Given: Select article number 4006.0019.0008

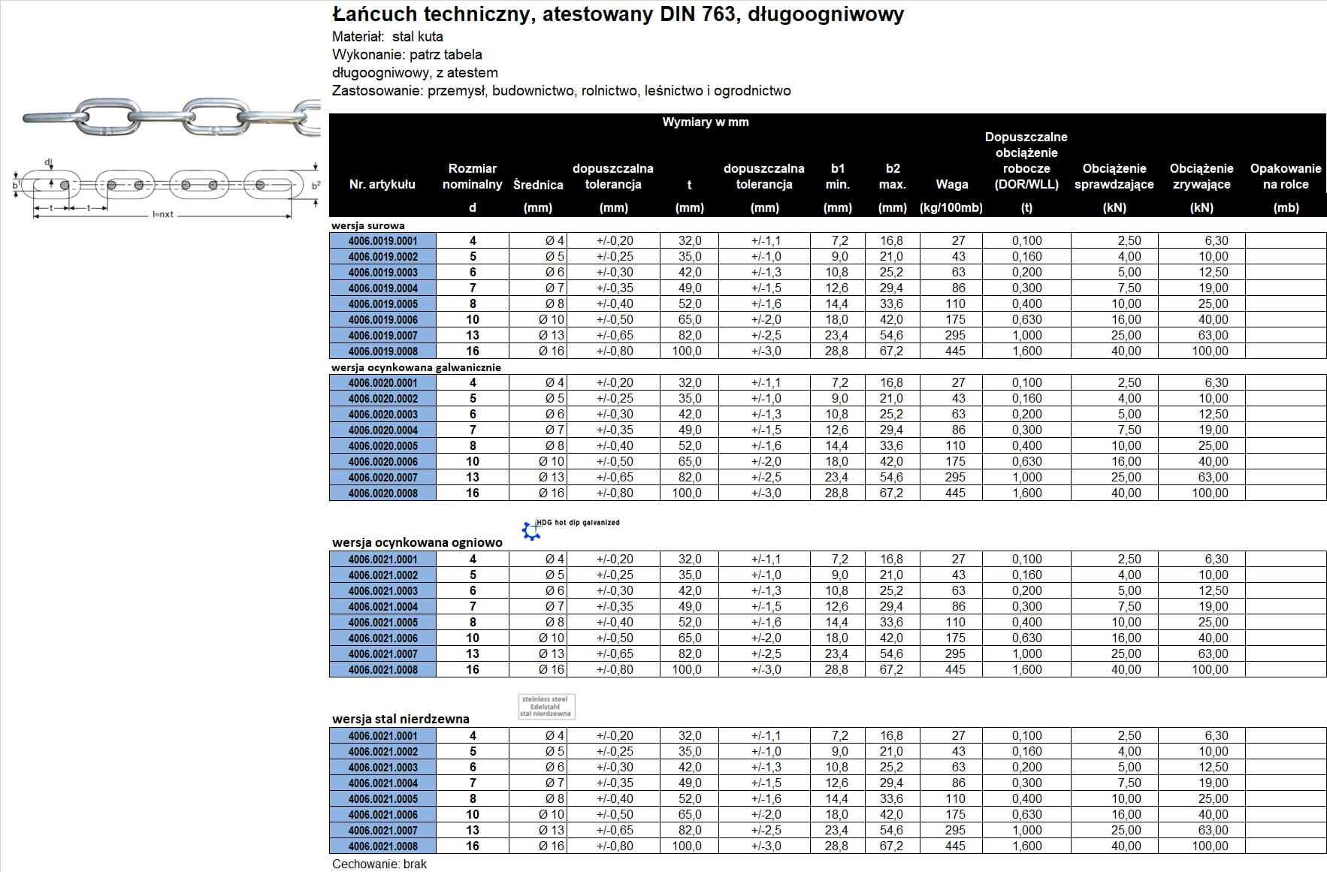Looking at the screenshot, I should [382, 352].
